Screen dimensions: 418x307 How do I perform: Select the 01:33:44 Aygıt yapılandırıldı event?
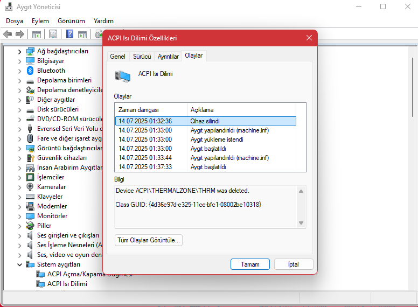(206, 158)
